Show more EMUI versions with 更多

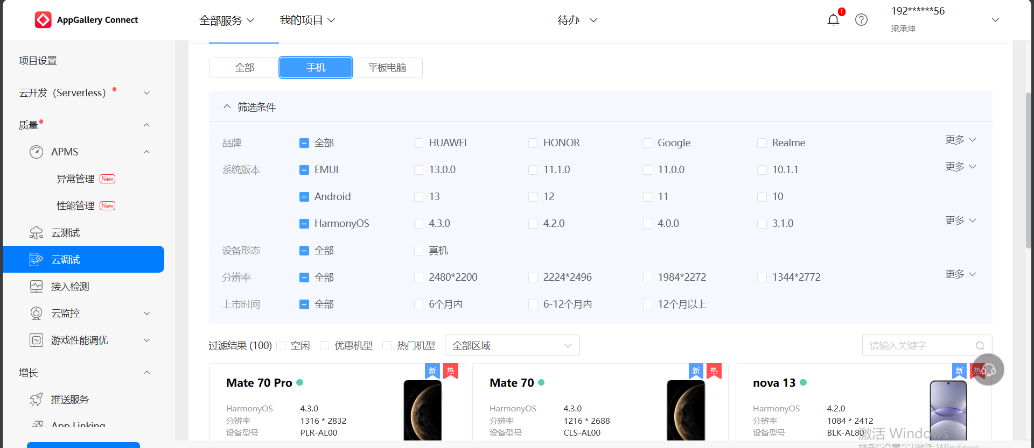961,167
